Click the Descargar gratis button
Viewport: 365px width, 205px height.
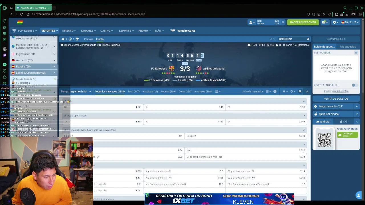pos(347,135)
